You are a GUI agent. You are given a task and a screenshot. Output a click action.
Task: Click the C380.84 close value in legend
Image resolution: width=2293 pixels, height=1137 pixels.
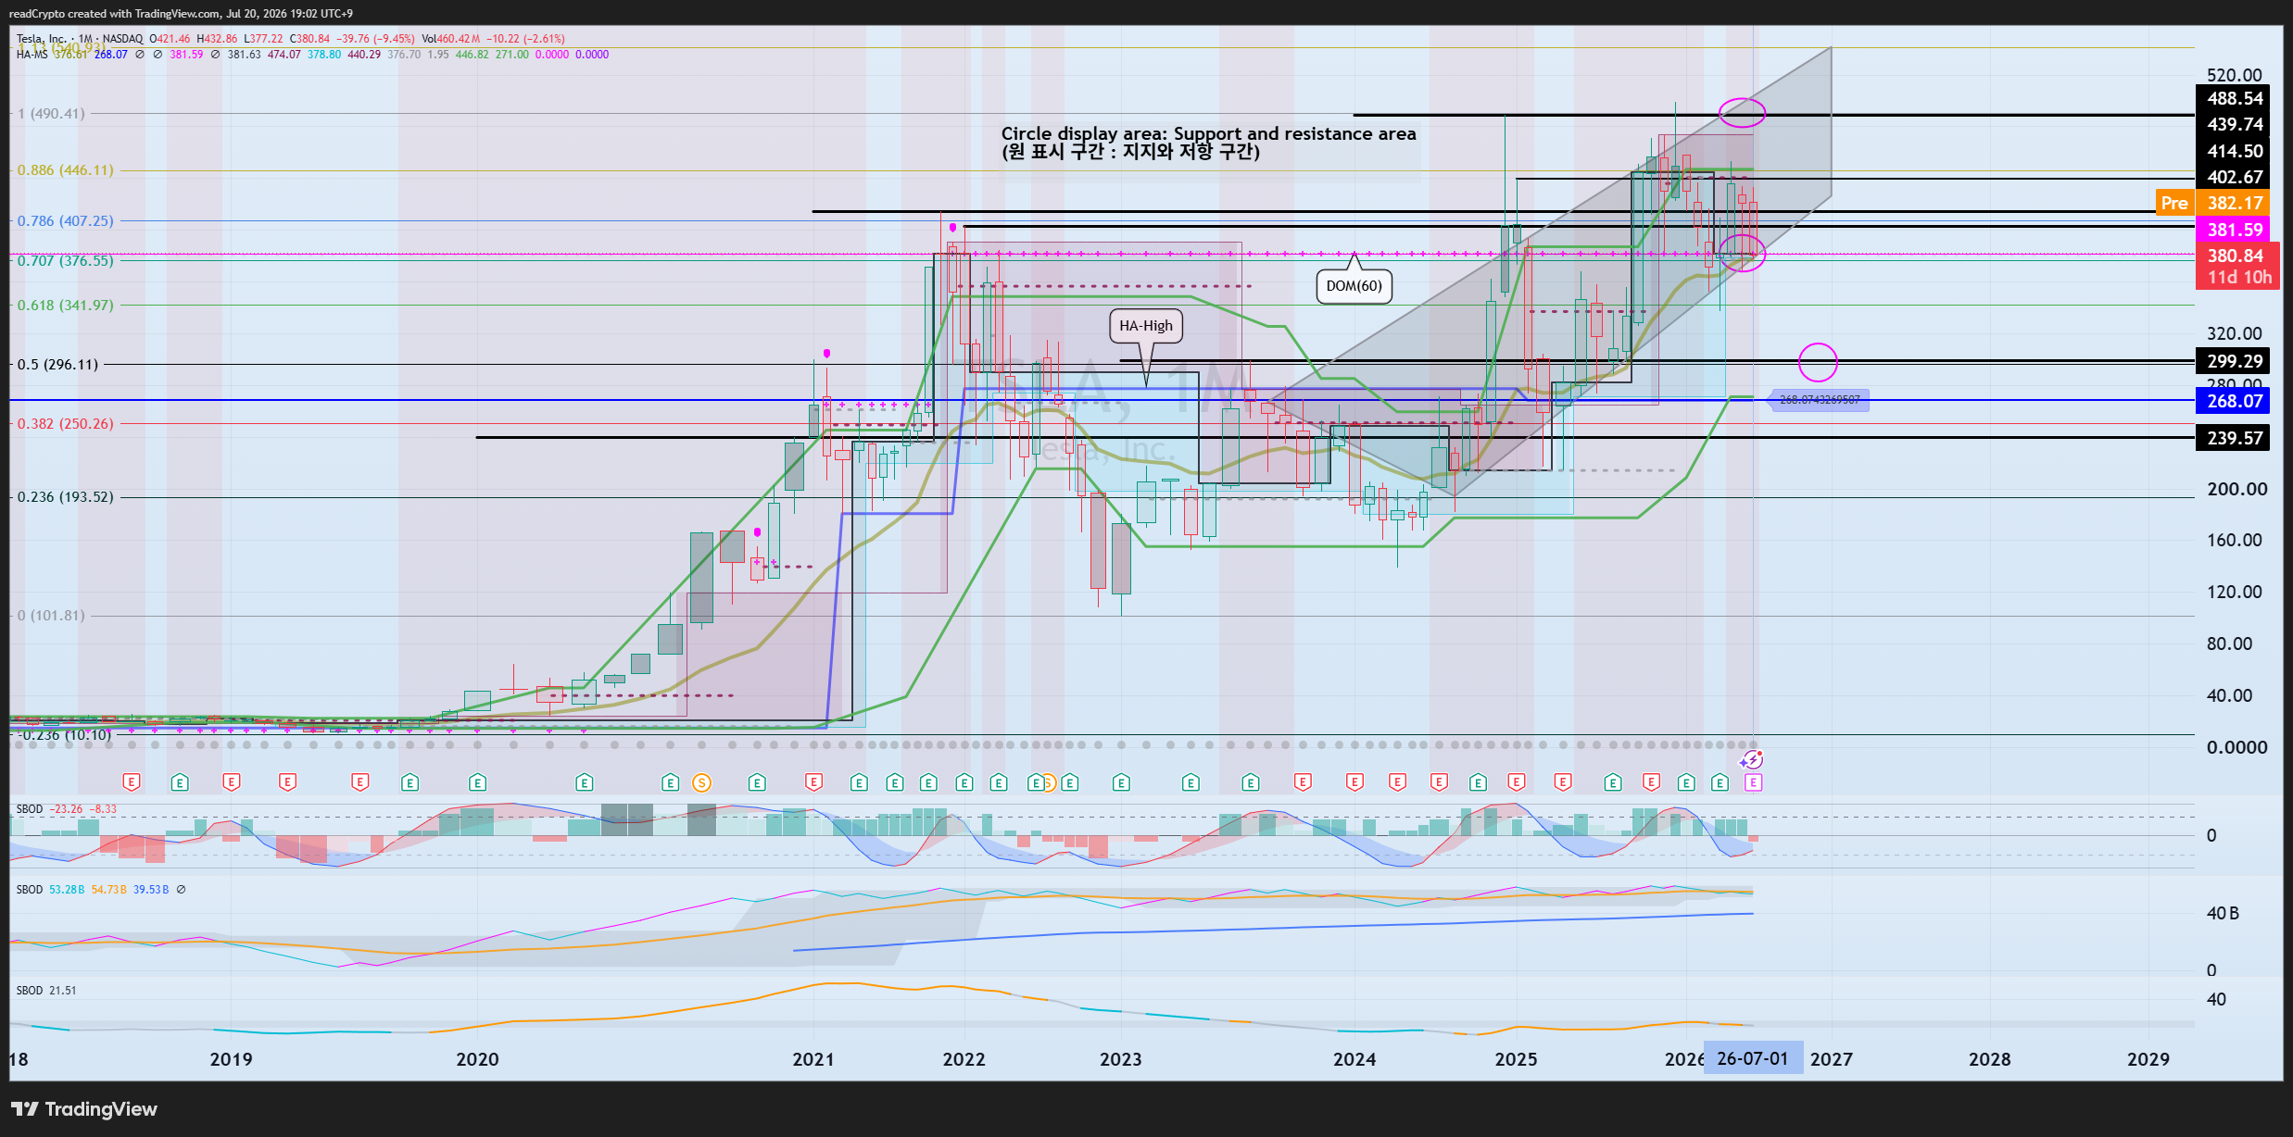309,39
